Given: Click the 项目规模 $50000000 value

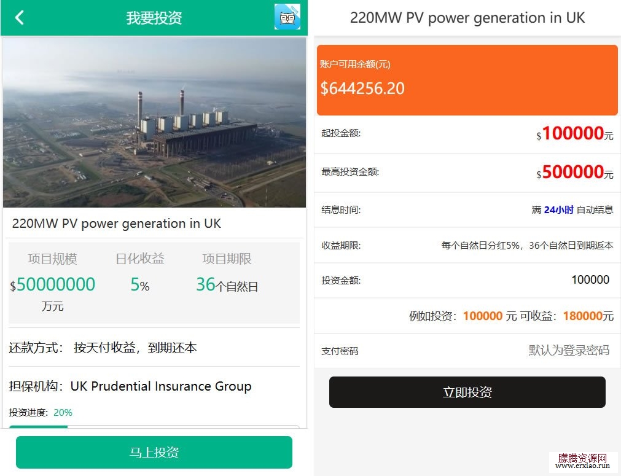Looking at the screenshot, I should point(53,284).
